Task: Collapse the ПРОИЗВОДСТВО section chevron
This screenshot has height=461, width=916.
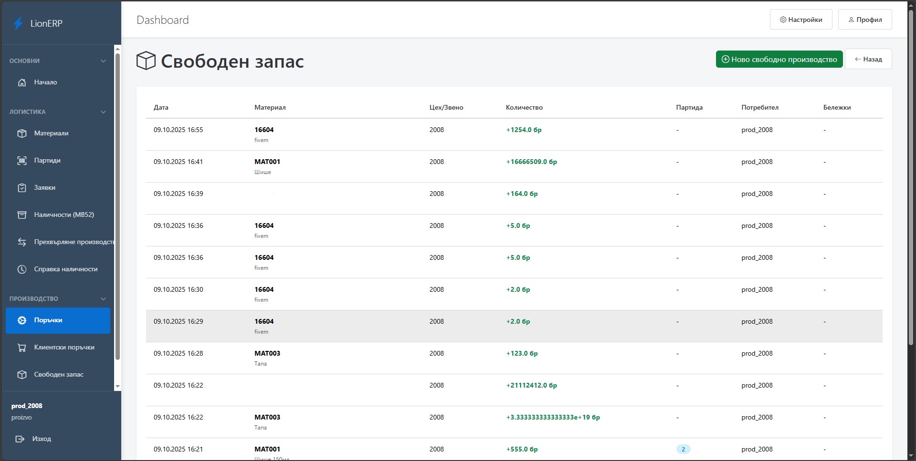Action: (x=103, y=299)
